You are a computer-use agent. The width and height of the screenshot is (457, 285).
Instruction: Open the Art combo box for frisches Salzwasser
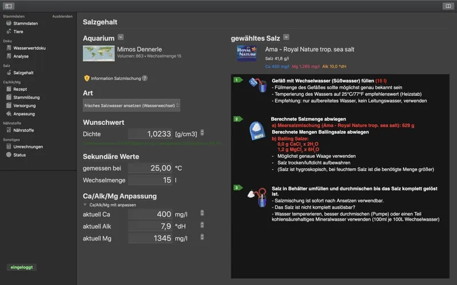pos(131,105)
